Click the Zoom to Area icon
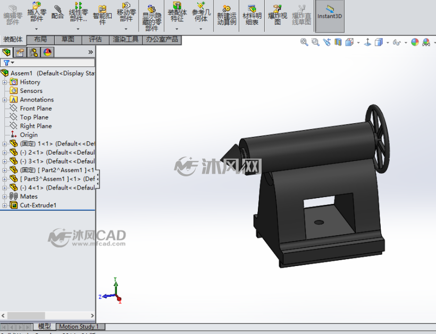The width and height of the screenshot is (436, 334). (x=315, y=42)
